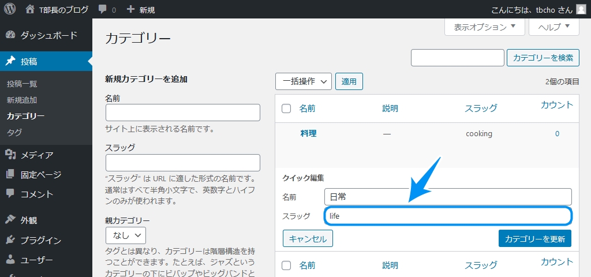Image resolution: width=591 pixels, height=277 pixels.
Task: Open the 投稿一覧 submenu item
Action: coord(22,84)
